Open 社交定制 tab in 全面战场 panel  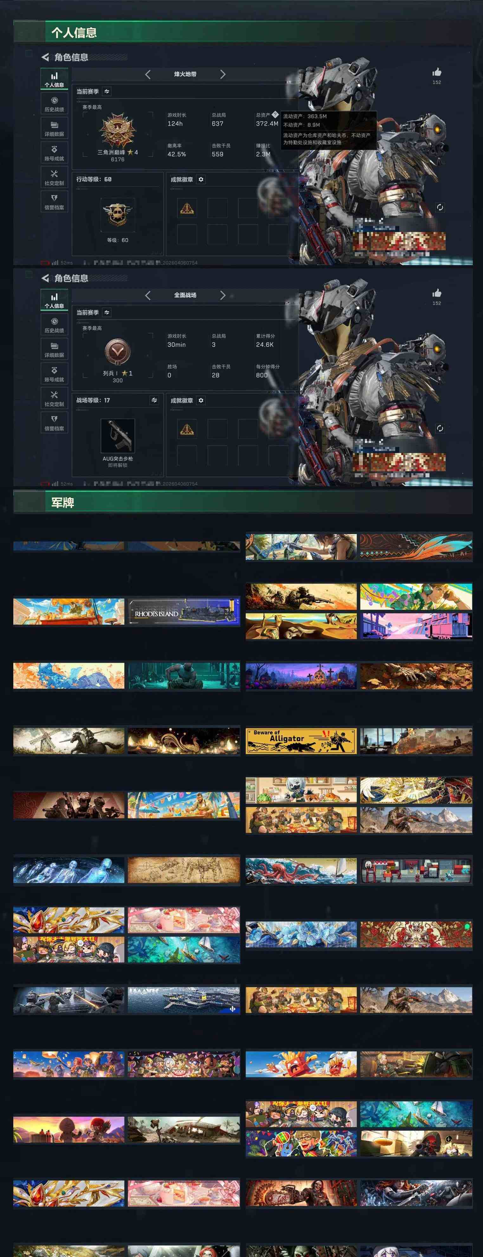(54, 398)
